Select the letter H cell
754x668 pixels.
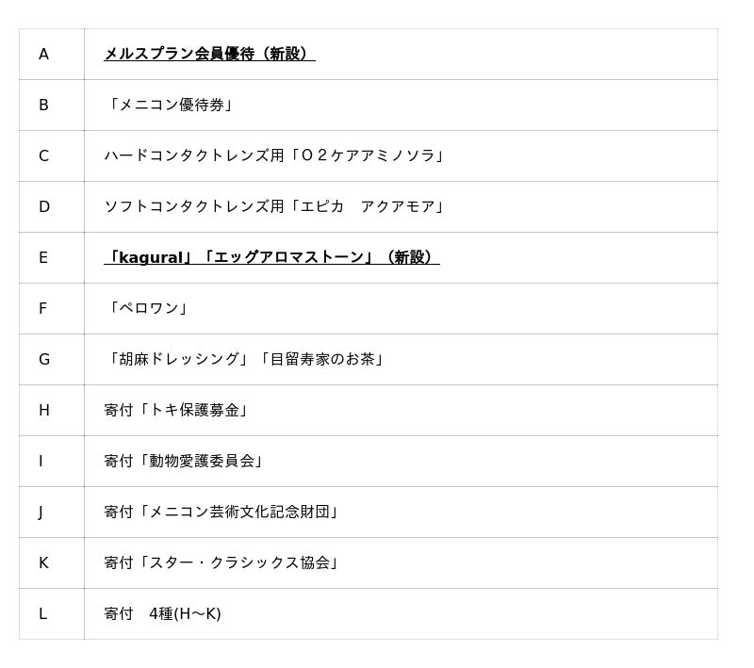pyautogui.click(x=43, y=411)
